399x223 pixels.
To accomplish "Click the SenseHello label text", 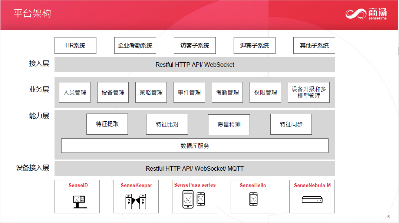I will click(253, 185).
